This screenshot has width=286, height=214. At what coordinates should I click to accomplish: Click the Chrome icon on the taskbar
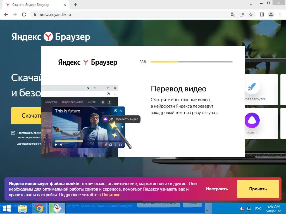point(39,208)
